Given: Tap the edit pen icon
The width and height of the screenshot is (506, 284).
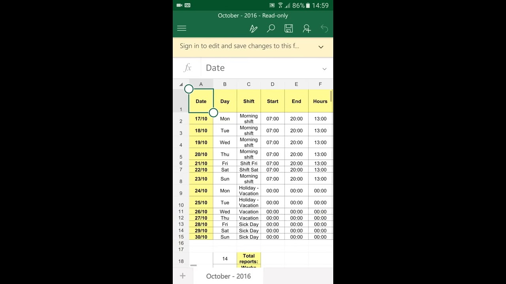Looking at the screenshot, I should tap(253, 29).
